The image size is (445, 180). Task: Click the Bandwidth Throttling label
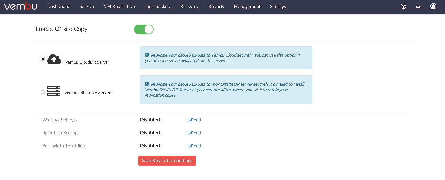[x=64, y=146]
